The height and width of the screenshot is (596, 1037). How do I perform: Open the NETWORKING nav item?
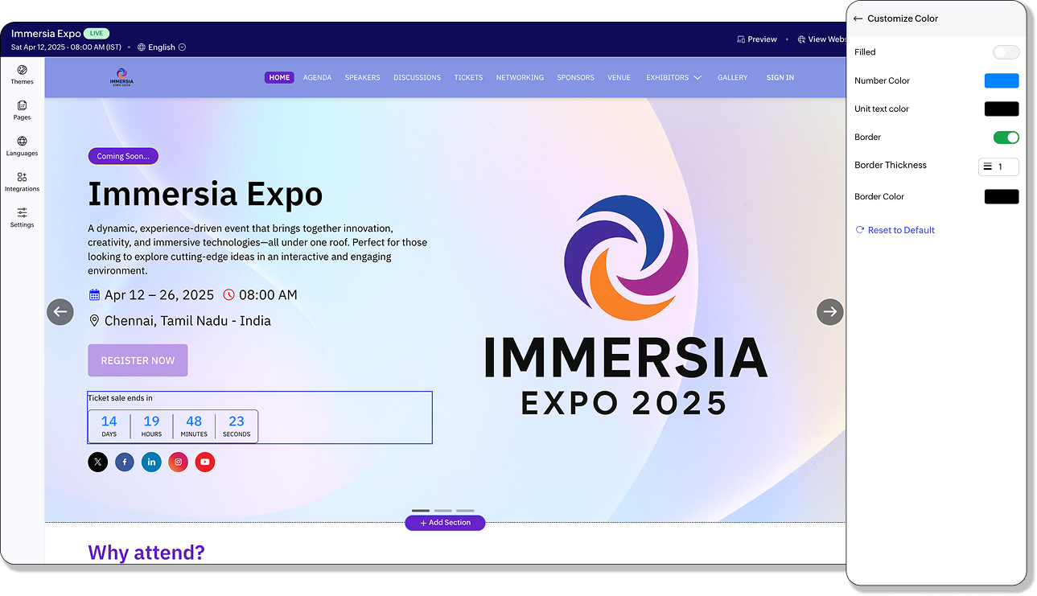[520, 78]
